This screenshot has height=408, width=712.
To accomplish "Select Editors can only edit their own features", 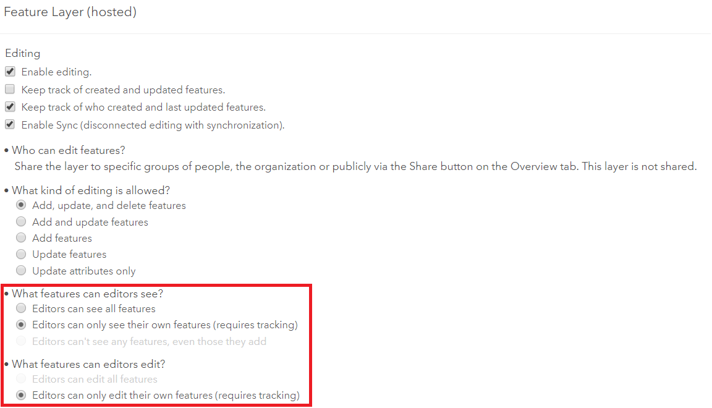I will [21, 396].
